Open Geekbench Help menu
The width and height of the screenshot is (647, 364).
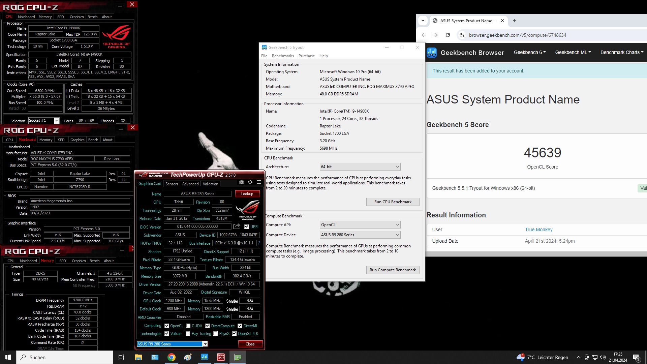pos(323,56)
